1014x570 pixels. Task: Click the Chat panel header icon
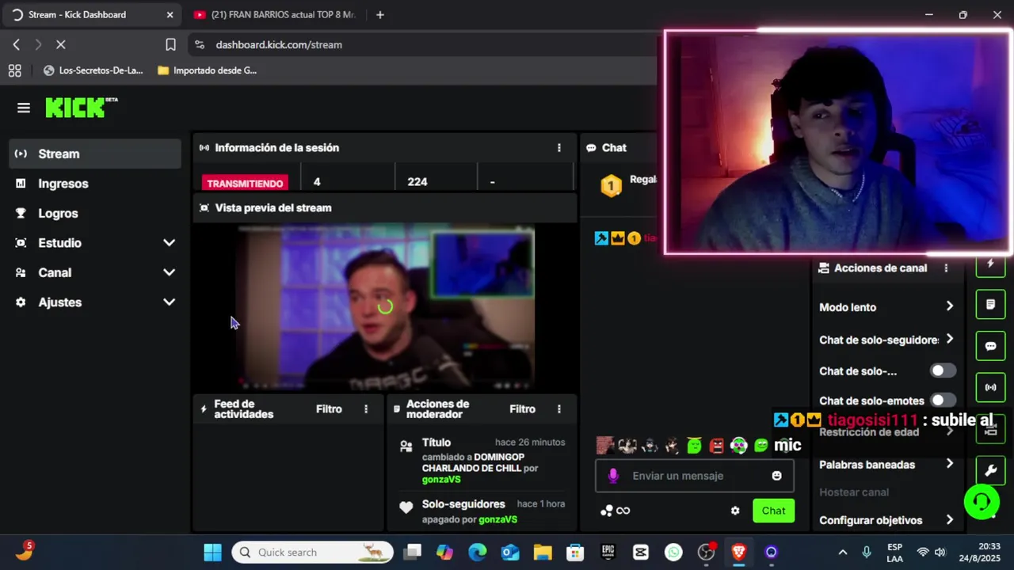591,148
